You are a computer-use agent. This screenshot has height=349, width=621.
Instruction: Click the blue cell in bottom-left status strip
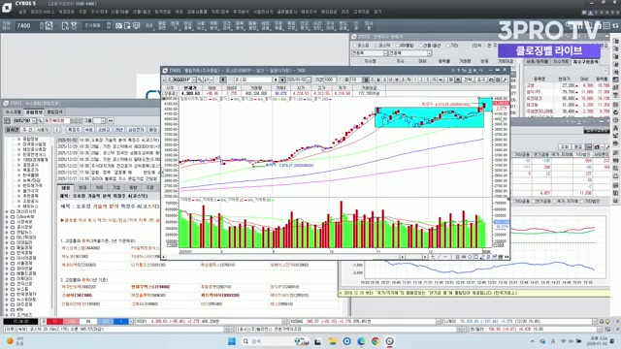click(121, 321)
